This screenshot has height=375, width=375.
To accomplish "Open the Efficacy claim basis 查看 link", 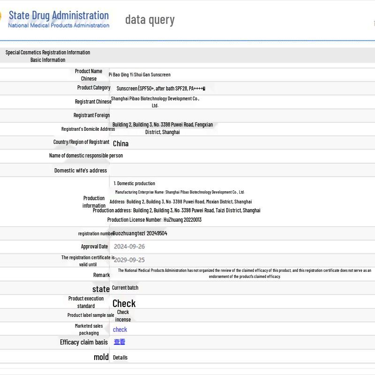I will point(120,342).
